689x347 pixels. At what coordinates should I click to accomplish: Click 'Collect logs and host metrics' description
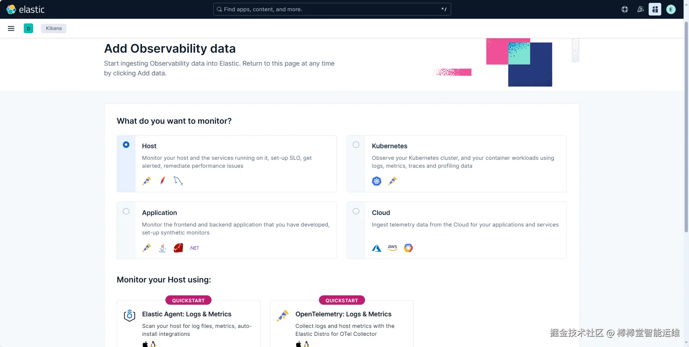(345, 330)
